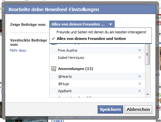Choose 'Alles von deinen Freunden und Seiten'
This screenshot has height=122, width=161.
coord(91,39)
